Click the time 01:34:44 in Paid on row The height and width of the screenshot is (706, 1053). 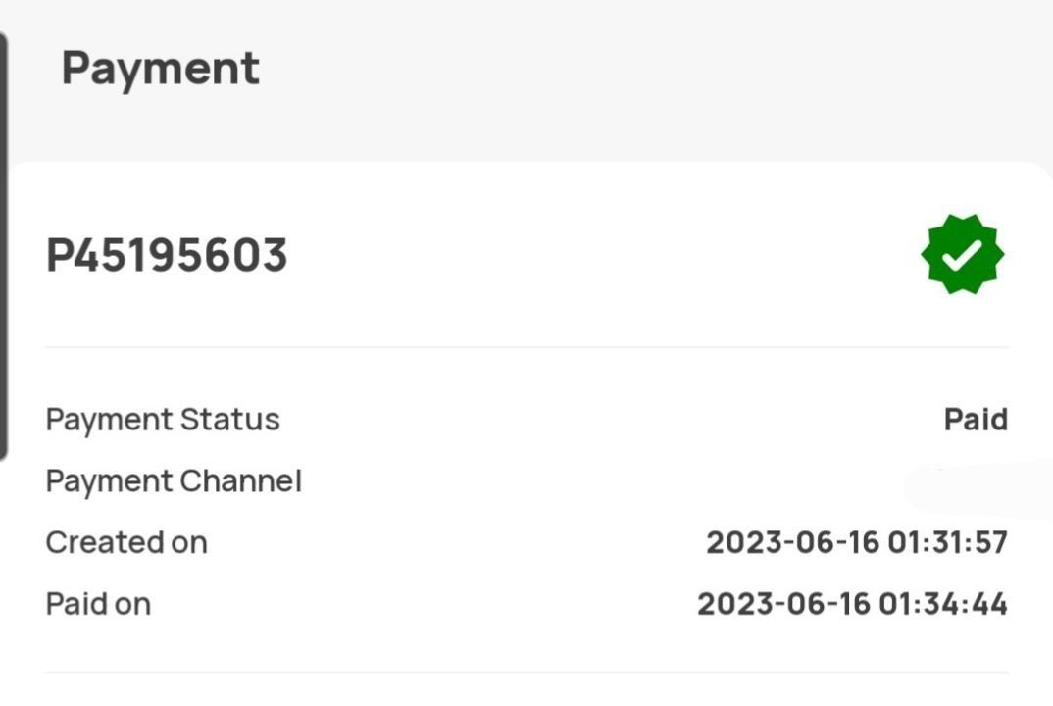pyautogui.click(x=942, y=604)
